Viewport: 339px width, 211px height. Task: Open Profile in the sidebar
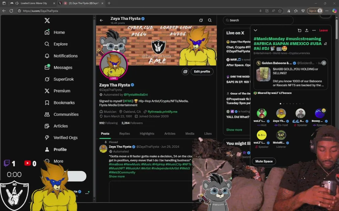[56, 149]
